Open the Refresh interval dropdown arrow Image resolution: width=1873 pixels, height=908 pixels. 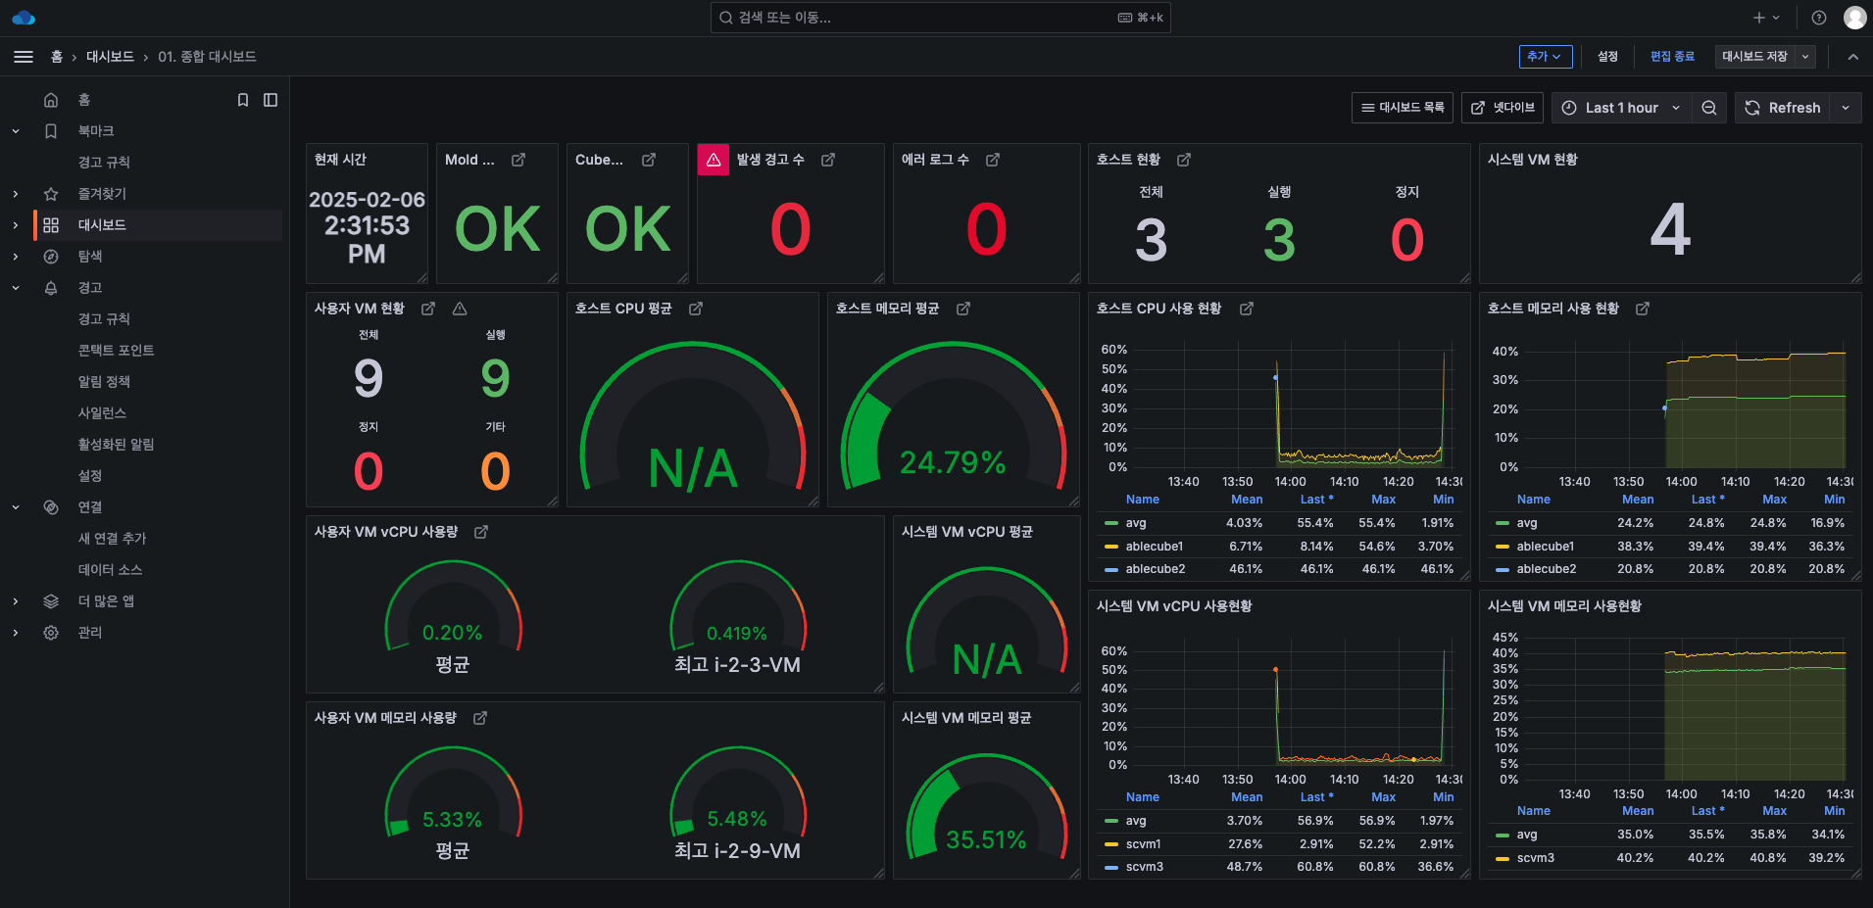pyautogui.click(x=1846, y=108)
